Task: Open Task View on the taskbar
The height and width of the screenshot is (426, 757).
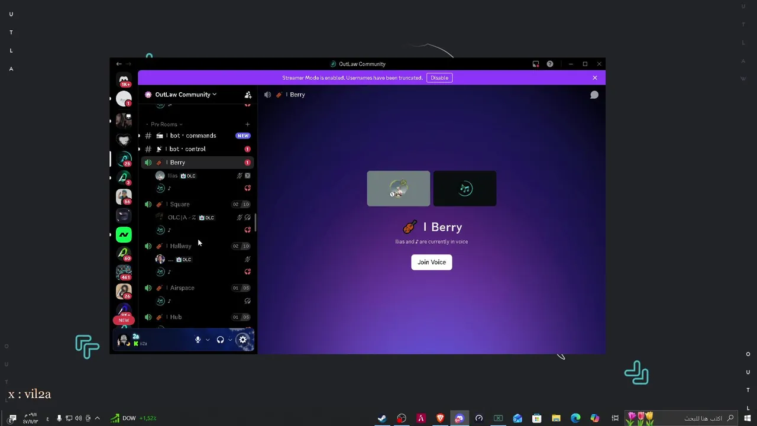Action: point(615,418)
